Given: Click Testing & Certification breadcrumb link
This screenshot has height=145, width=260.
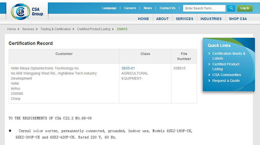Looking at the screenshot, I should pos(56,29).
